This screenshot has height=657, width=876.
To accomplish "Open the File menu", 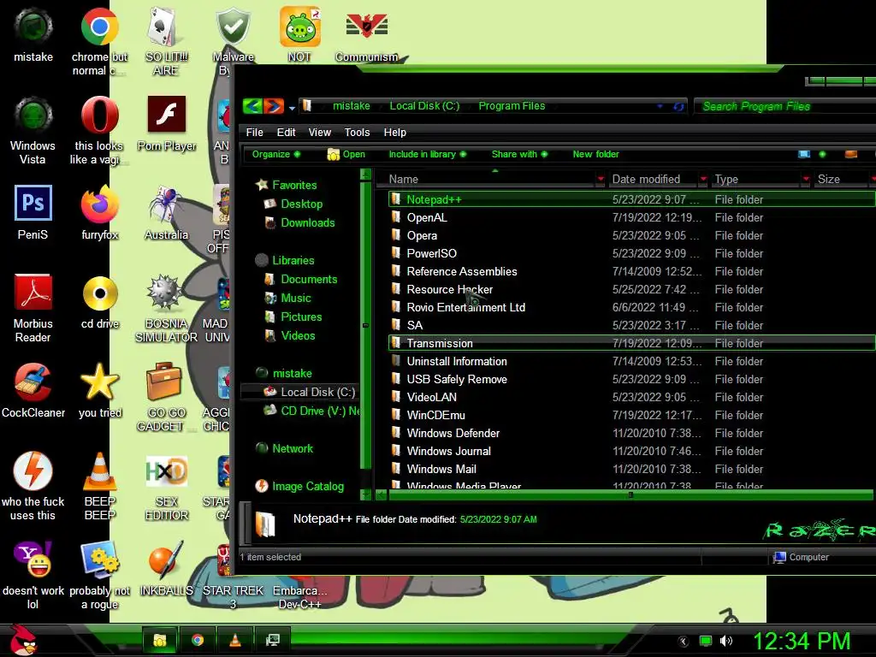I will click(254, 133).
